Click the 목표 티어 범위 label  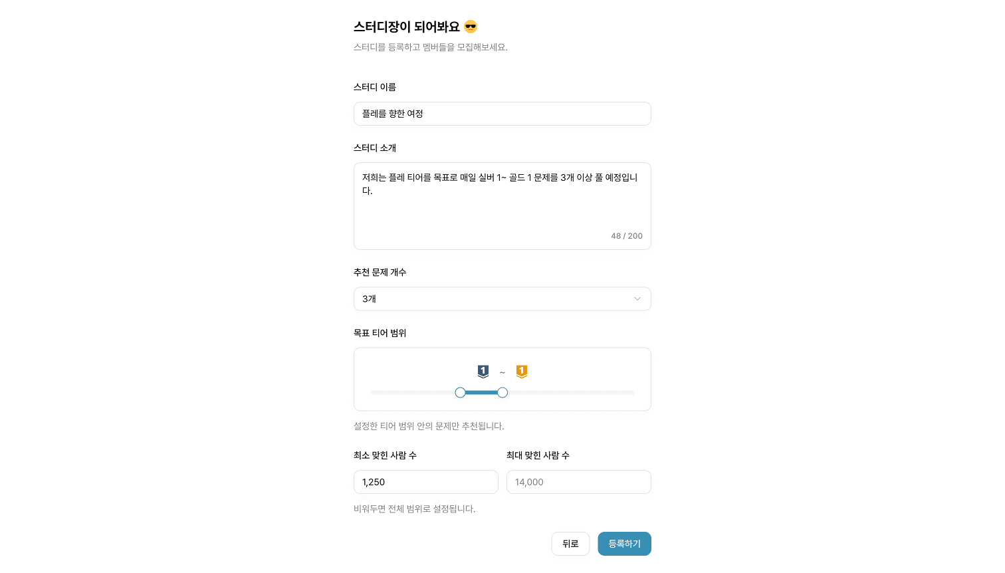click(x=380, y=333)
